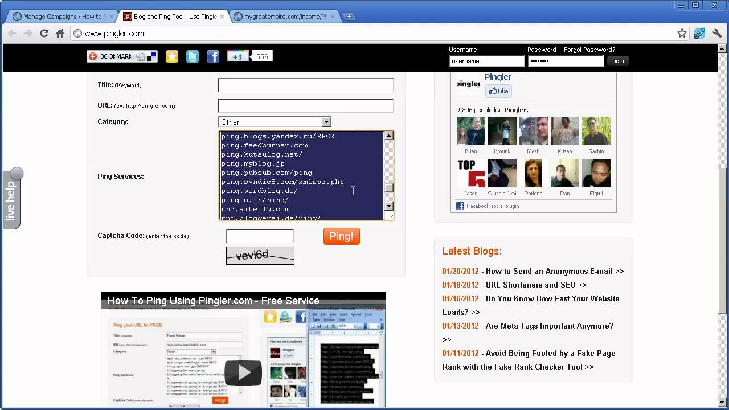Open Avoid Being Fooled by Fake Page Rank post
The width and height of the screenshot is (729, 410).
point(529,360)
